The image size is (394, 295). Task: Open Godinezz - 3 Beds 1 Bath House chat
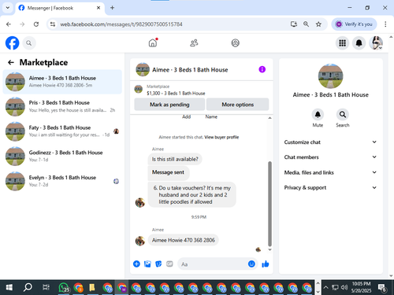click(62, 156)
